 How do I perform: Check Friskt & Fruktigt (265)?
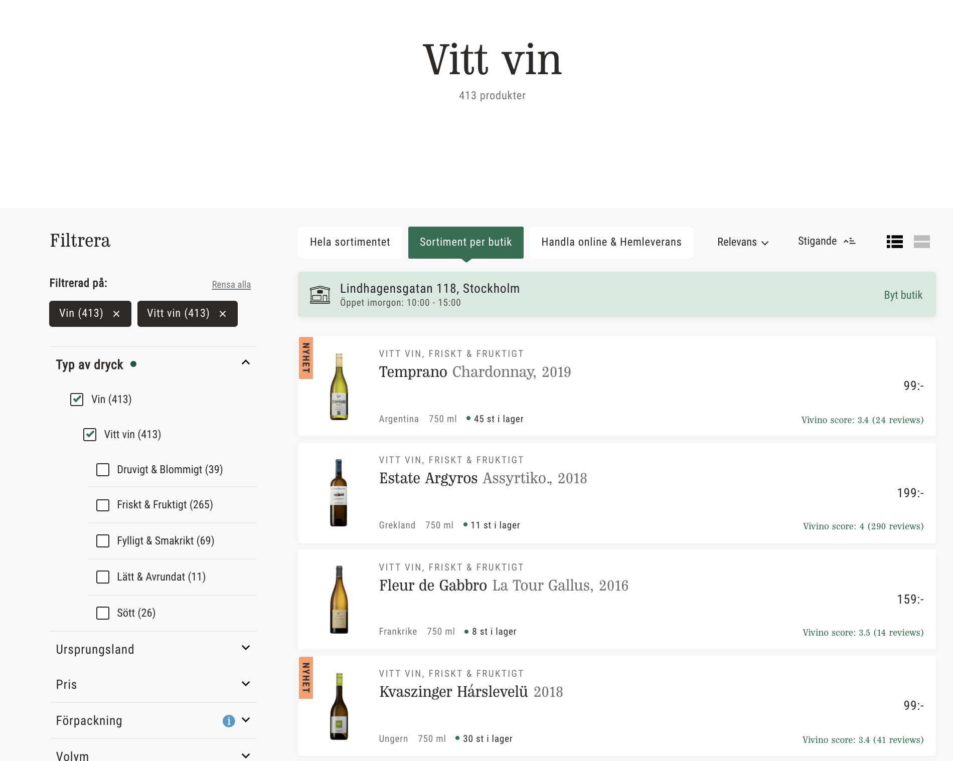pyautogui.click(x=103, y=505)
